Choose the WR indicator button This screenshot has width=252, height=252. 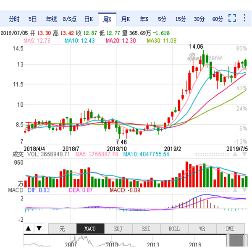202,229
